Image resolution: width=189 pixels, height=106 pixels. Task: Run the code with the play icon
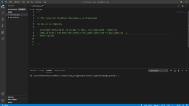click(179, 6)
